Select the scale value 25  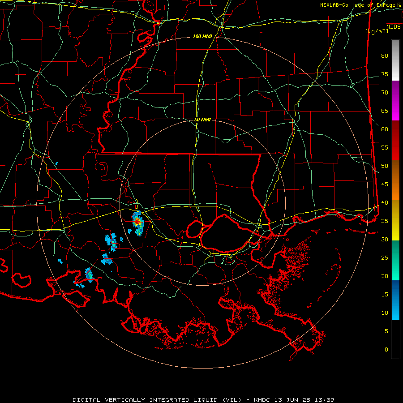click(385, 258)
